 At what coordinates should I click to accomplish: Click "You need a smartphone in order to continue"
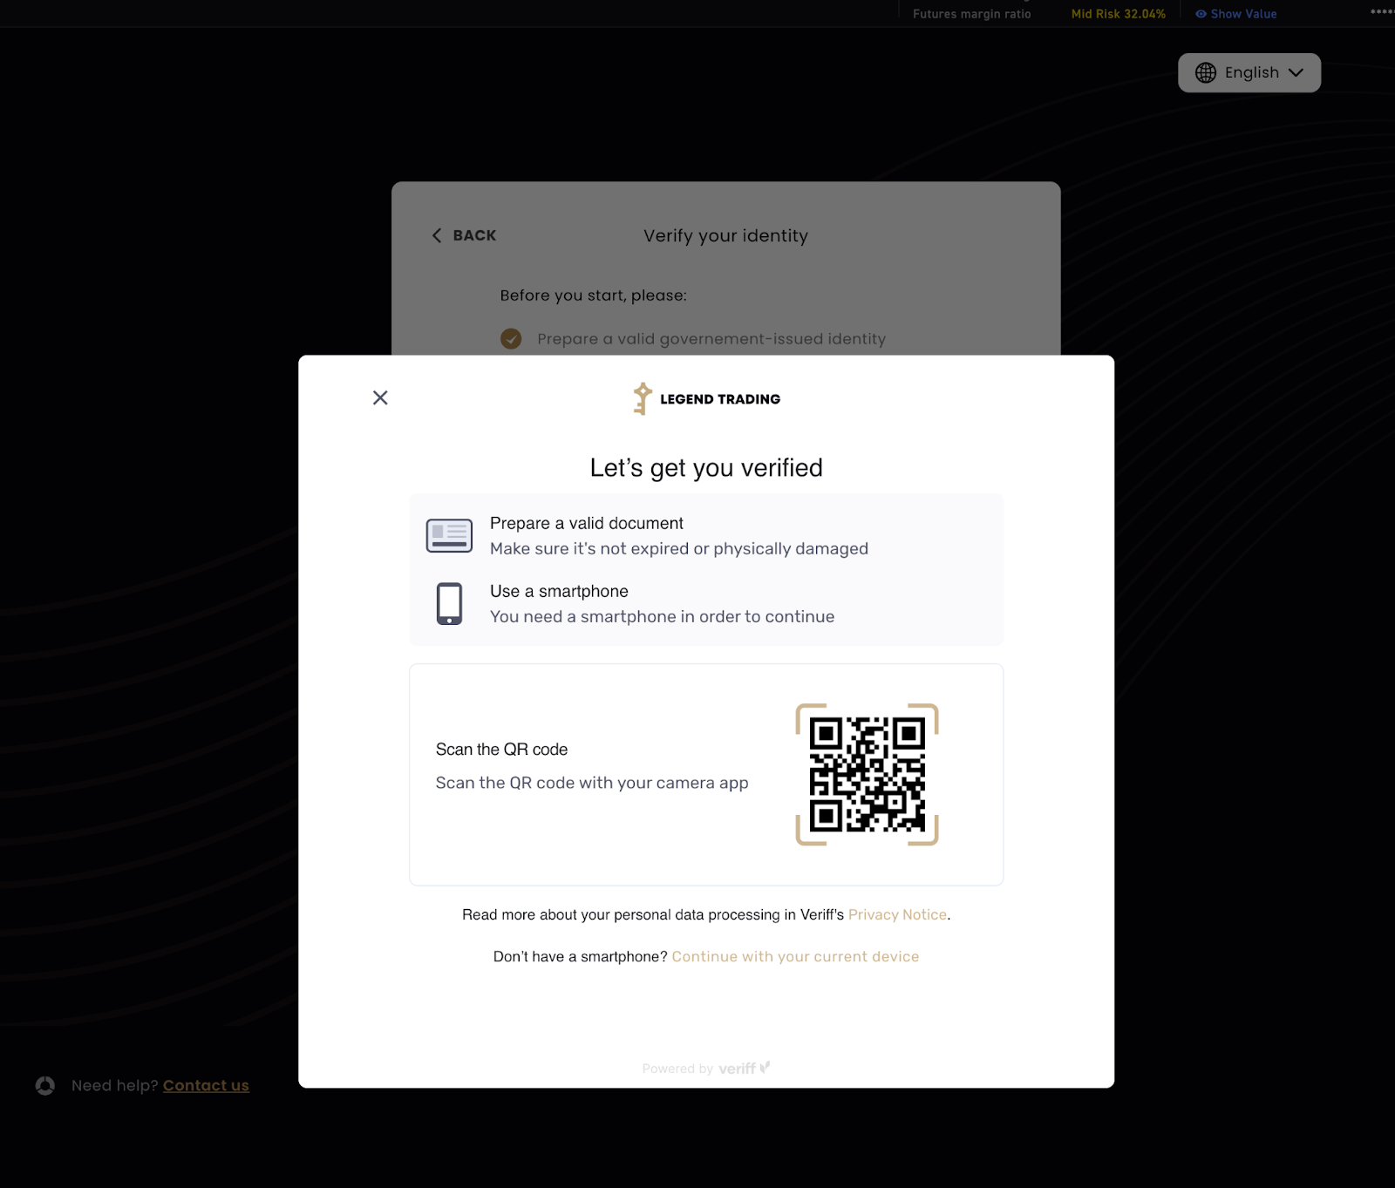pos(662,616)
